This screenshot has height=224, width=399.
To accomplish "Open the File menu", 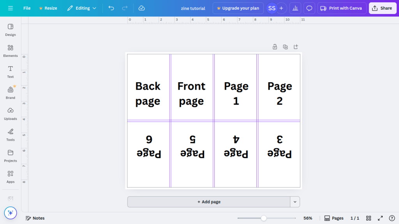I will [27, 8].
